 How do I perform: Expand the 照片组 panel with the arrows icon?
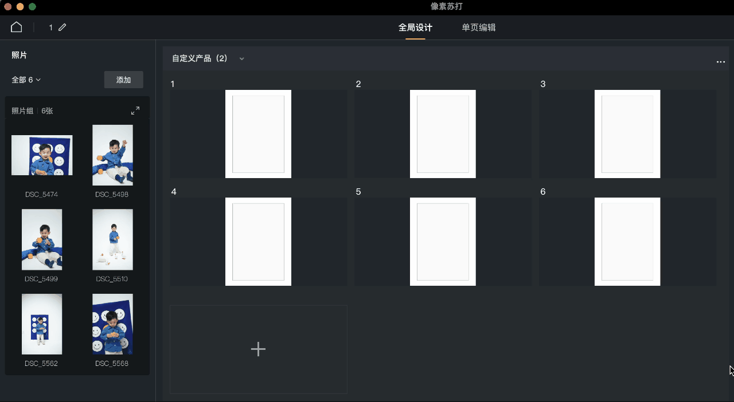pos(135,110)
